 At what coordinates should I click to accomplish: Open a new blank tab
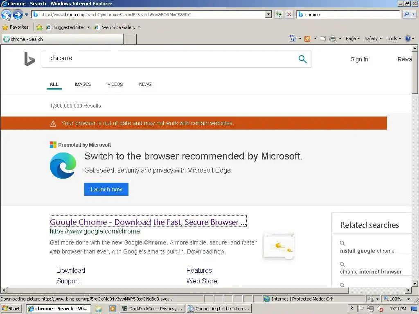click(x=131, y=39)
